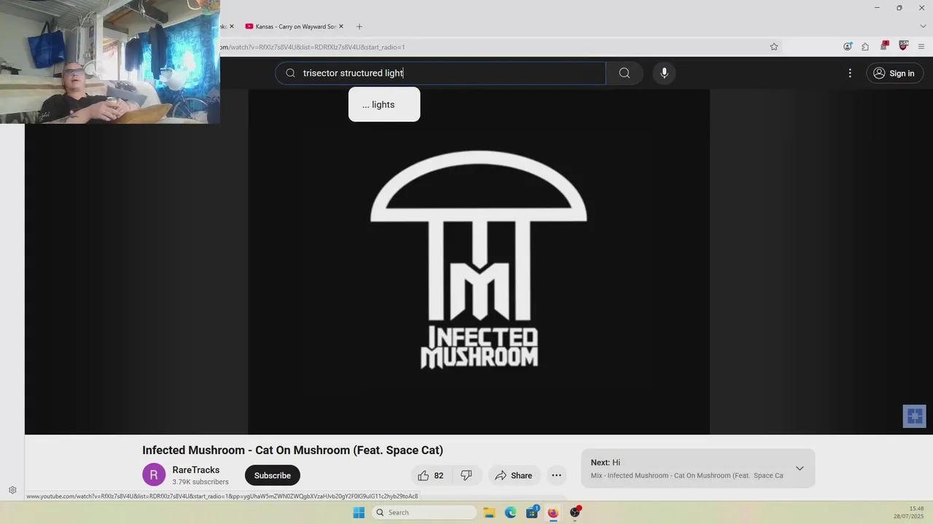Close the partially hidden tab left of Kansas
The image size is (933, 524).
(x=231, y=26)
